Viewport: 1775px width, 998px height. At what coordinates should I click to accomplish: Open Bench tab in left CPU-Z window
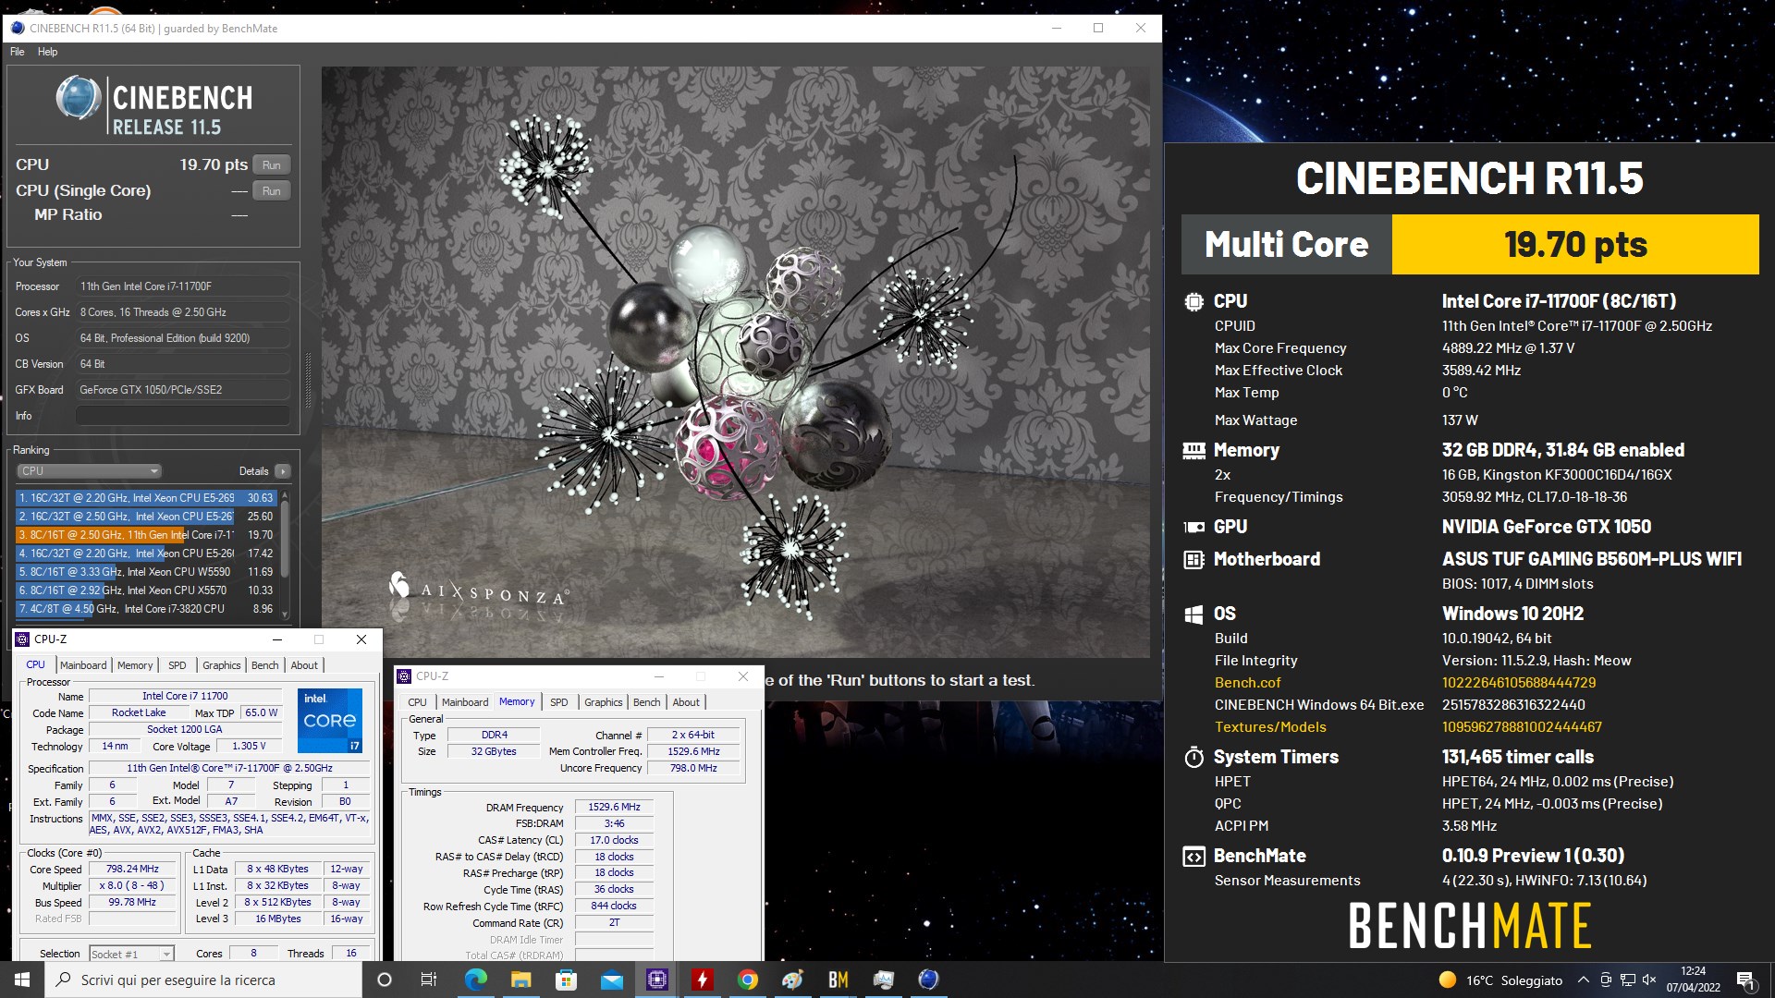265,665
